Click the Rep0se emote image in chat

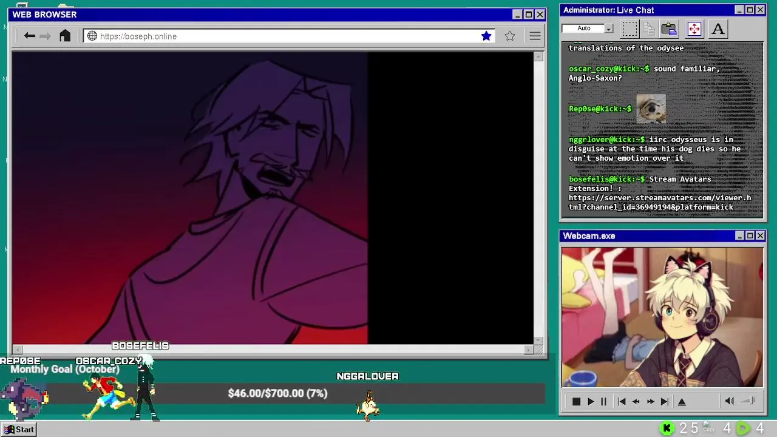(x=651, y=109)
